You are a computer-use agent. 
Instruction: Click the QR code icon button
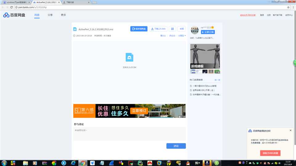tap(172, 29)
